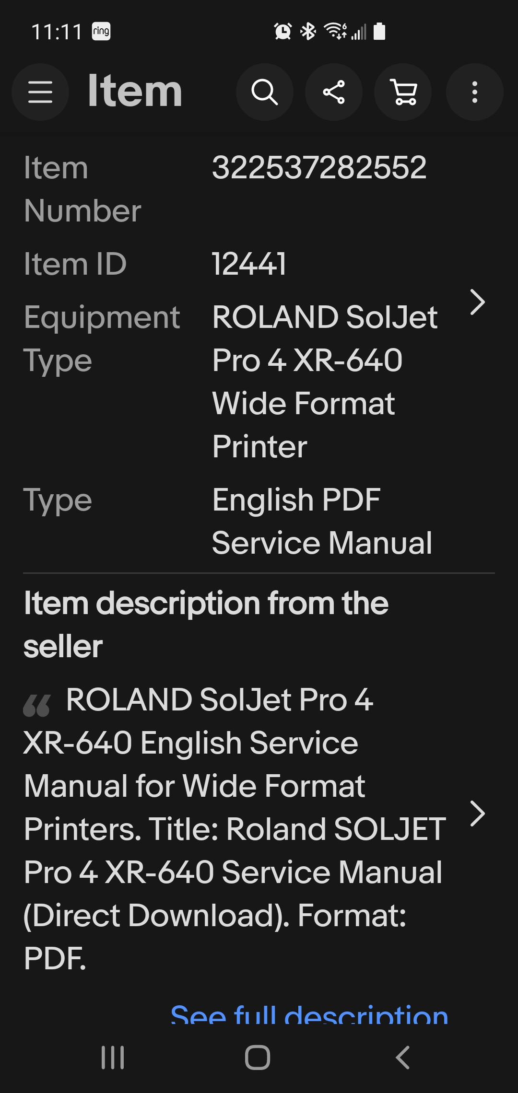The width and height of the screenshot is (518, 1093).
Task: Expand item specifics with the chevron
Action: pos(478,302)
